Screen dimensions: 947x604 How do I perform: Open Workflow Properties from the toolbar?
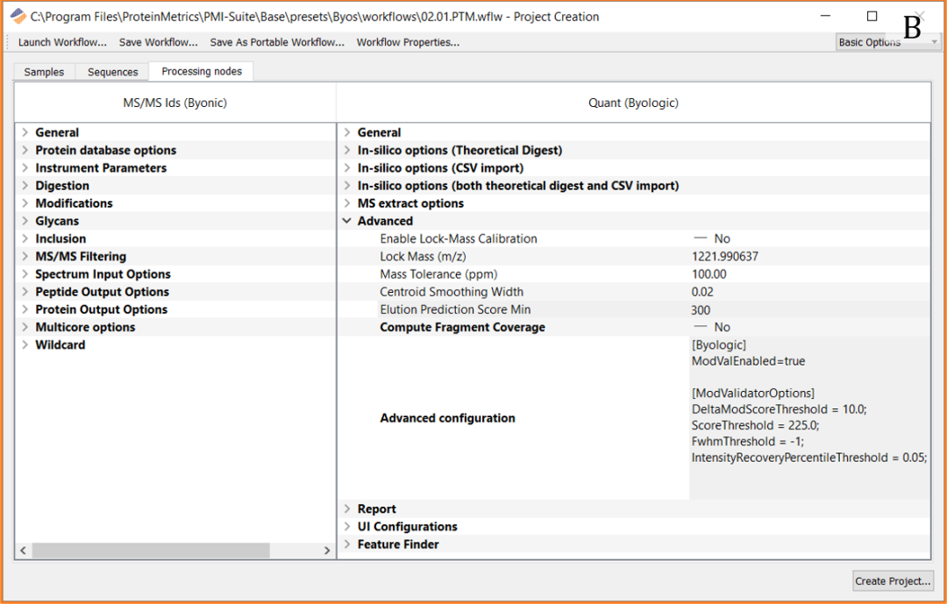[x=408, y=42]
